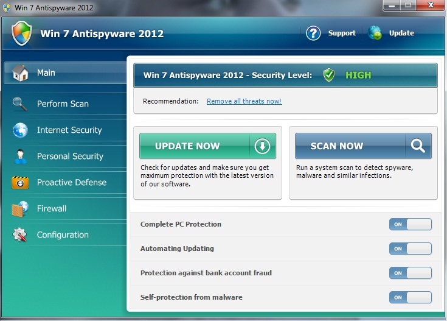Click the magnifier icon on Scan Now
The height and width of the screenshot is (321, 447).
(x=418, y=146)
